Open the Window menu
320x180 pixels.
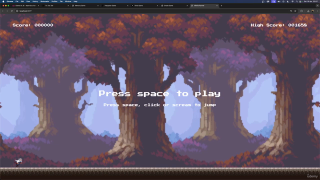click(x=68, y=1)
